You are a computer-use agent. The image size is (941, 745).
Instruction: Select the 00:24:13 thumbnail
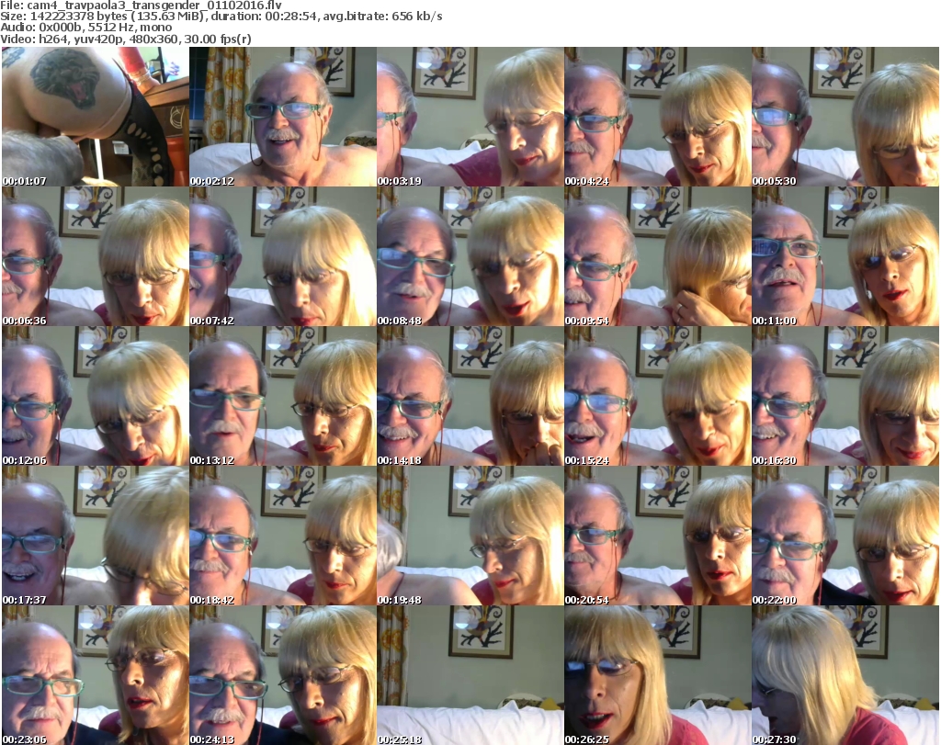283,675
